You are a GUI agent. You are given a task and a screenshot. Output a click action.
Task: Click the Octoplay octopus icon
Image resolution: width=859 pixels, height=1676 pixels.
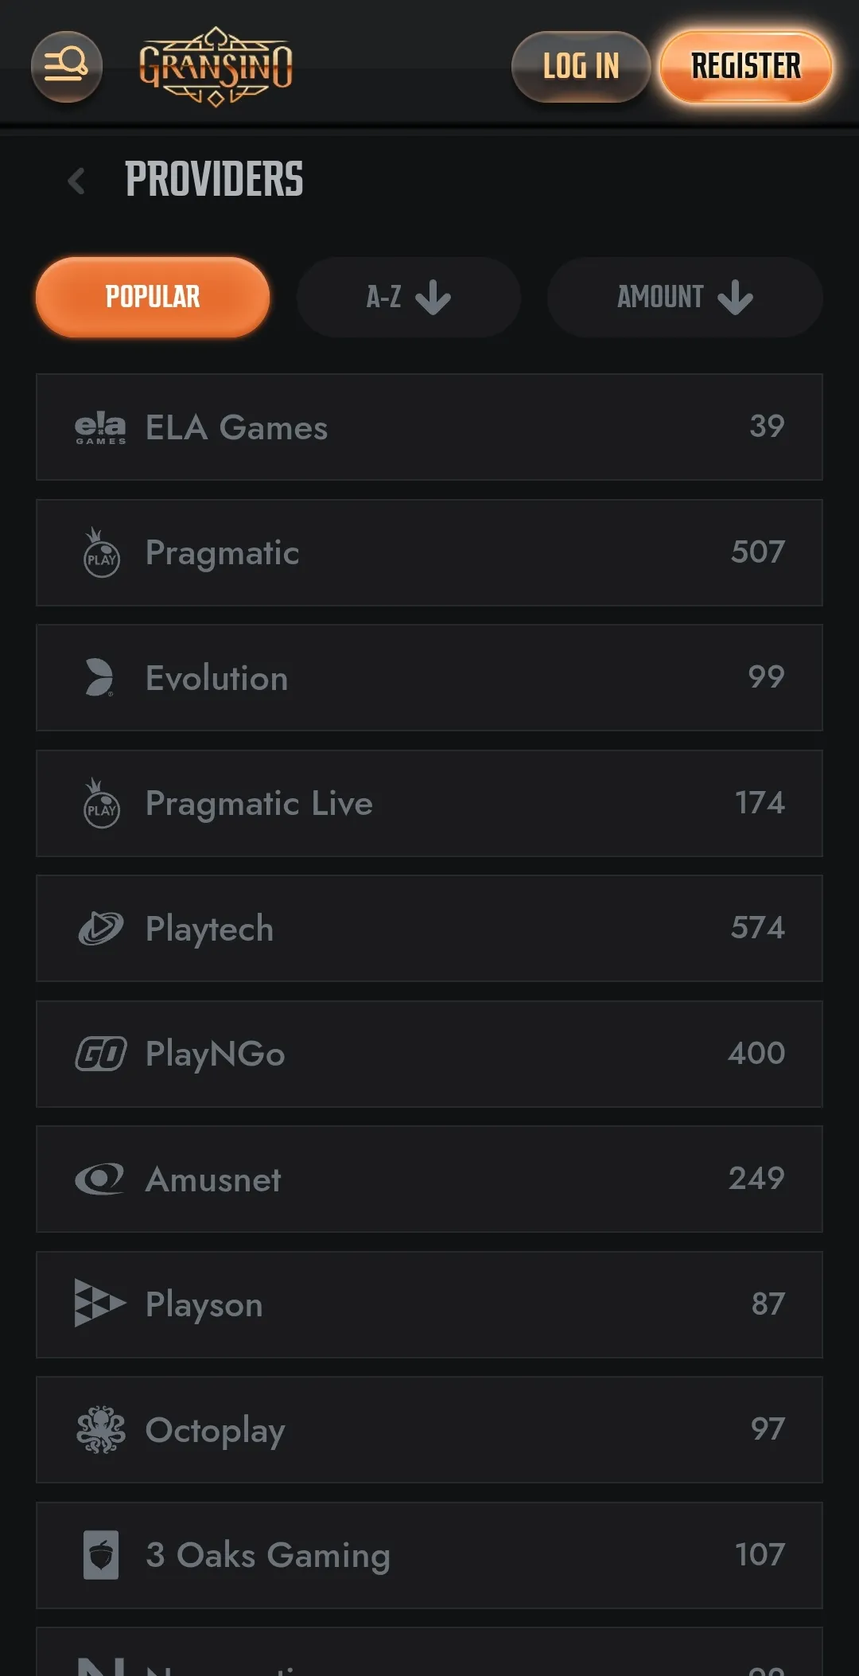point(101,1429)
